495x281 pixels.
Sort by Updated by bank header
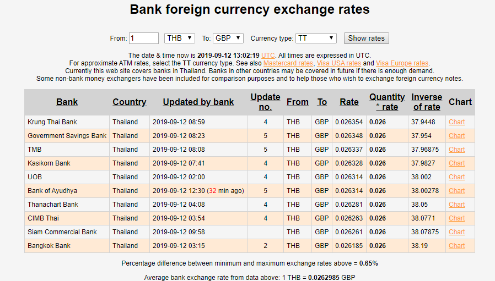pyautogui.click(x=198, y=102)
